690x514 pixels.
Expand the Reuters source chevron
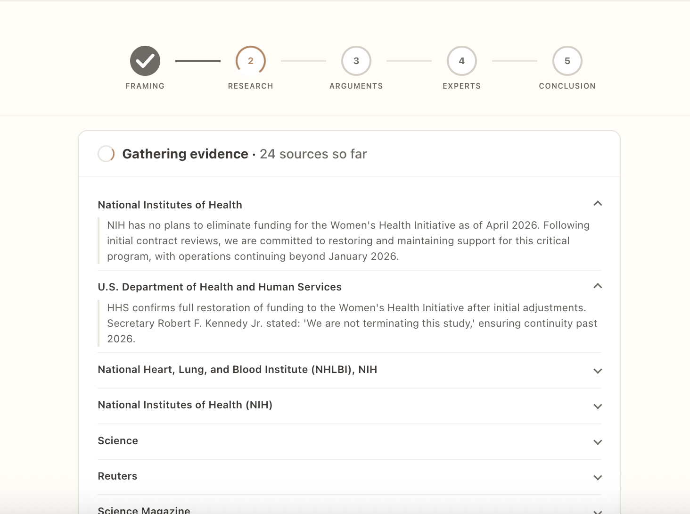[598, 478]
